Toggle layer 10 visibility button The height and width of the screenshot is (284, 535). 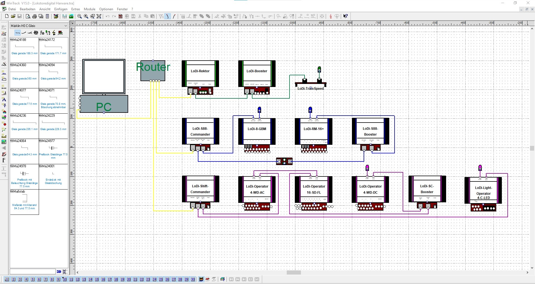(x=65, y=279)
